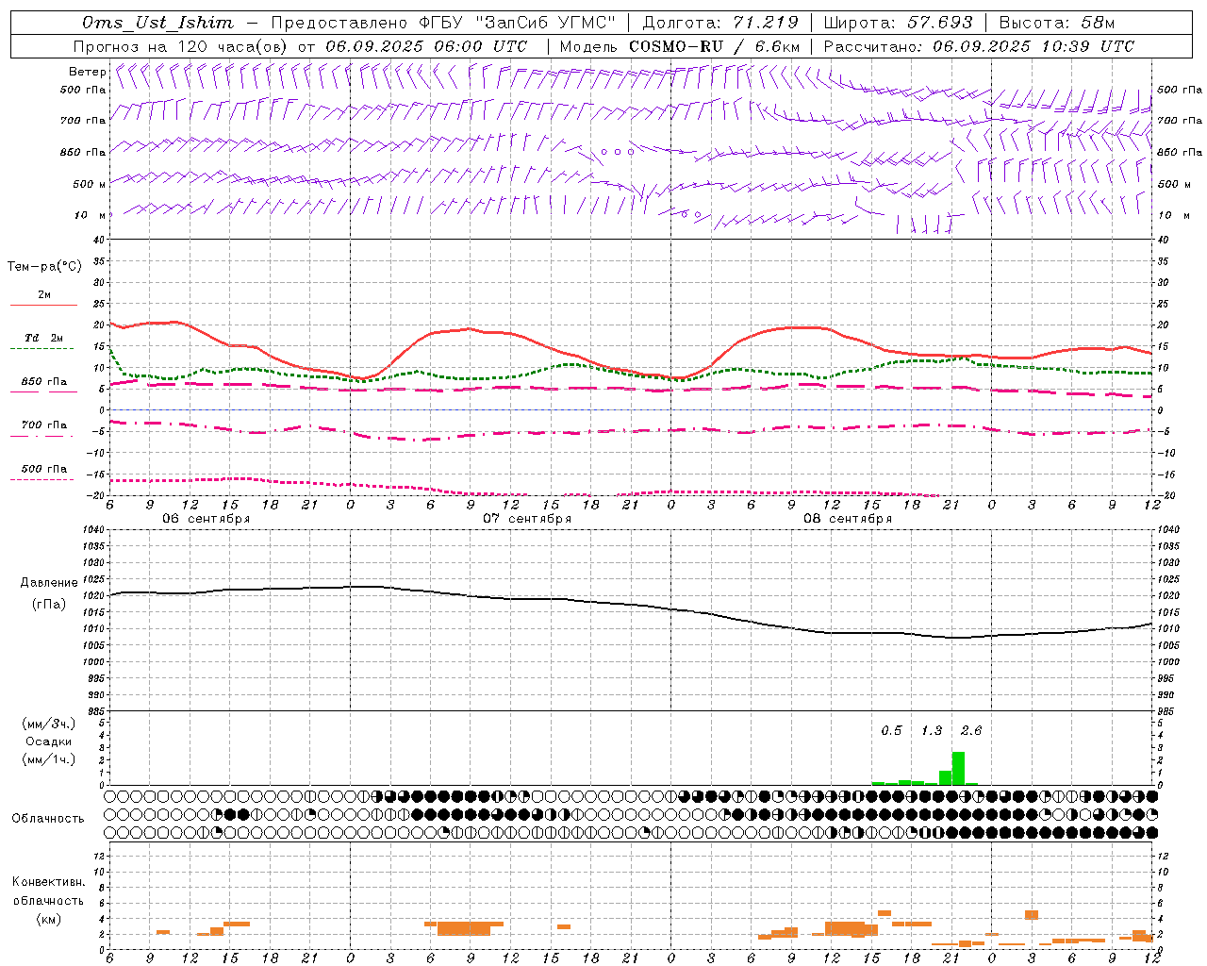1207x966 pixels.
Task: Click the dotted line under 500 гПа temperature legend
Action: [x=43, y=479]
